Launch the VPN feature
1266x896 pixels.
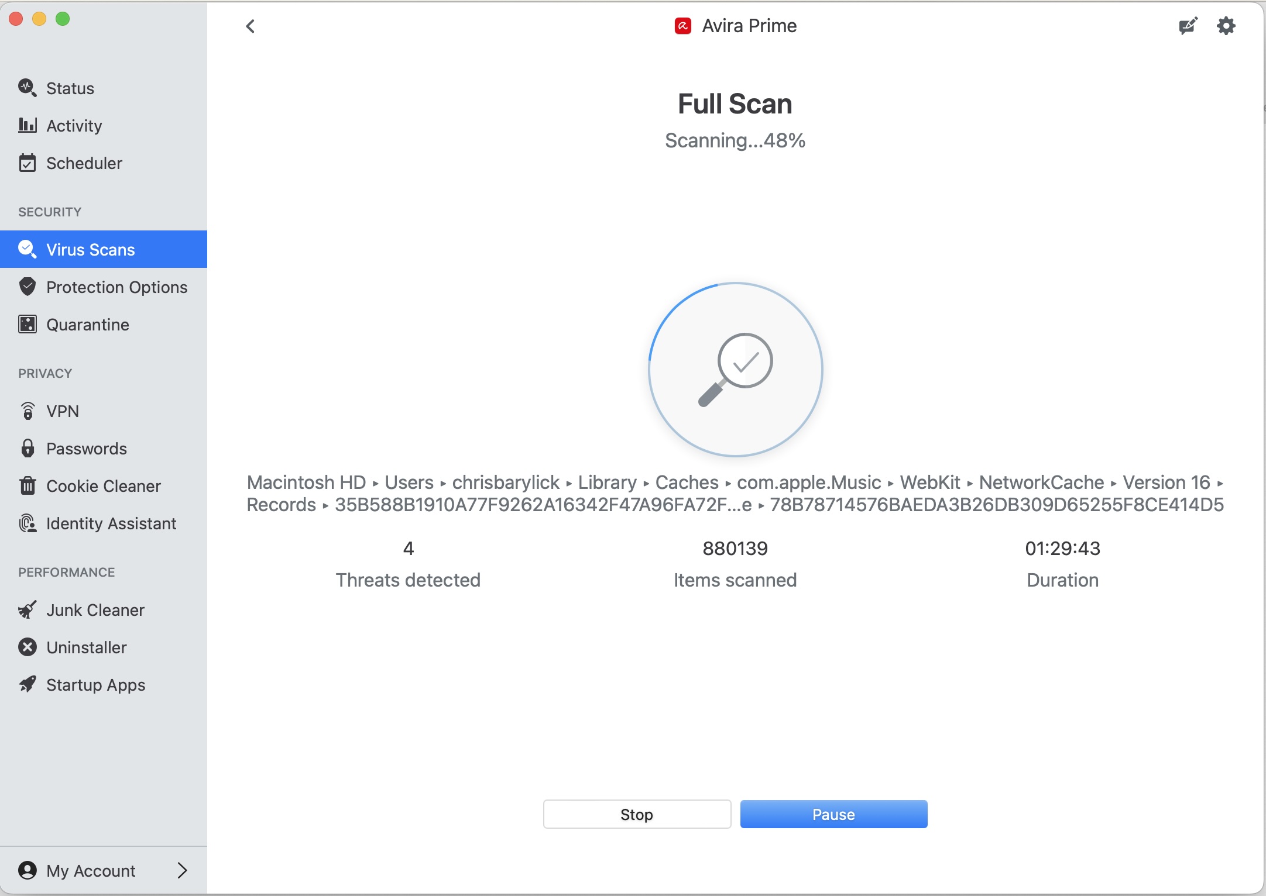63,411
